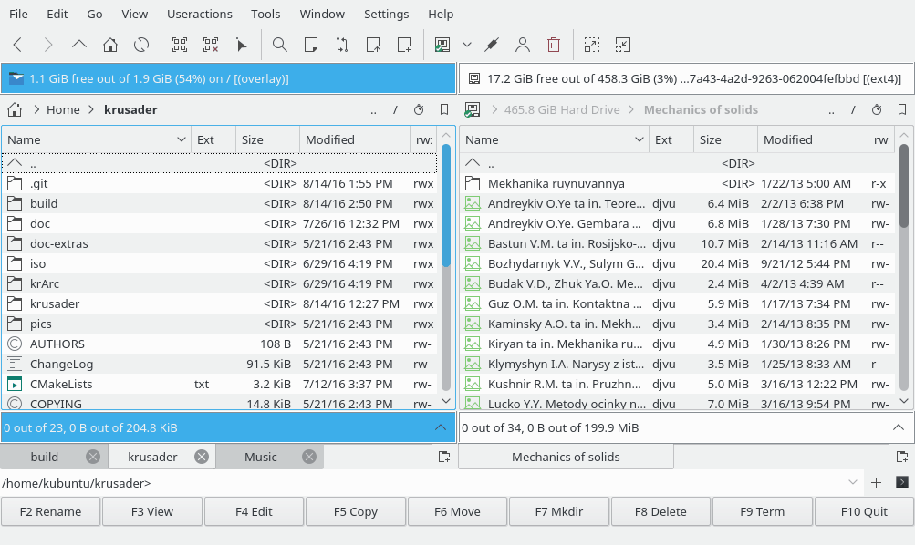Click the red trash can toolbar icon
Screen dimensions: 915x545
pos(554,45)
